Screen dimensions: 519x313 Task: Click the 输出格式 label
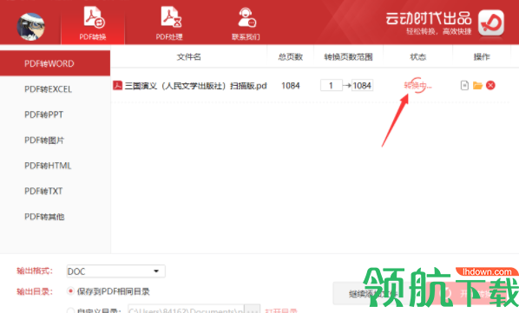[35, 271]
